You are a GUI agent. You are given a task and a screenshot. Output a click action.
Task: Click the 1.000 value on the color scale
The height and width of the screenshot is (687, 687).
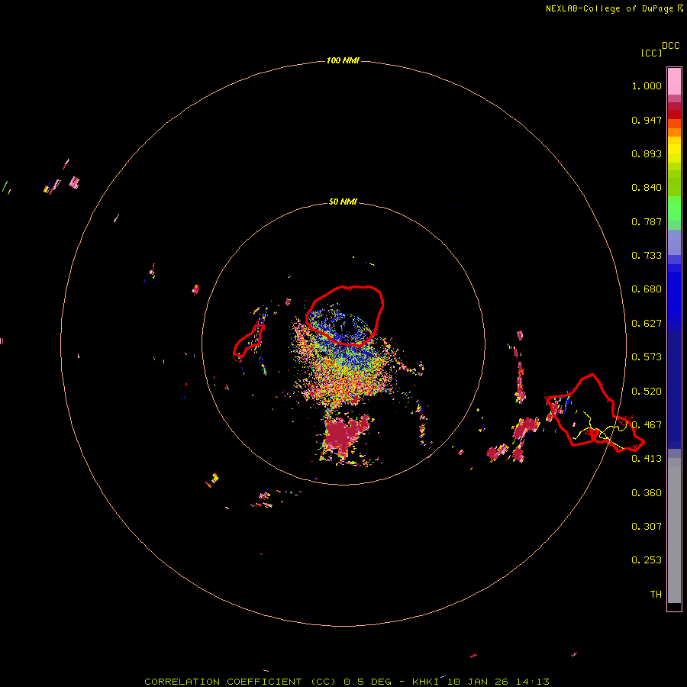[x=647, y=85]
